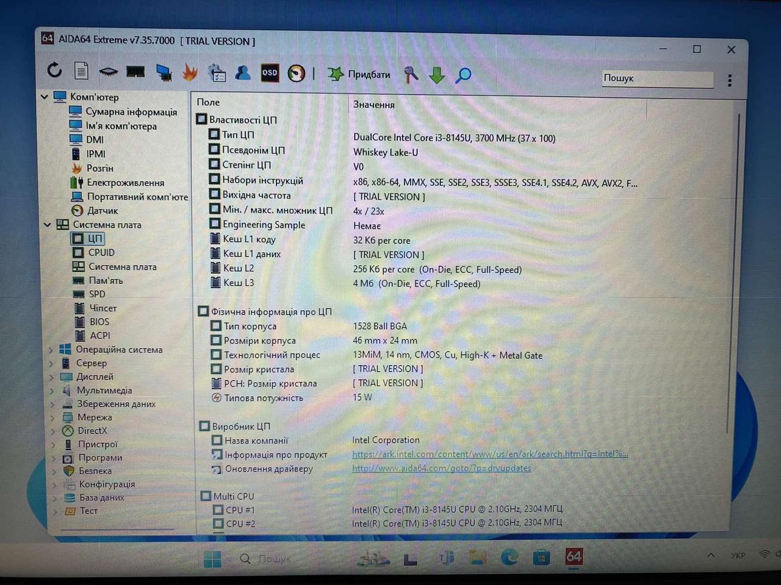The width and height of the screenshot is (781, 585).
Task: Click the Refresh toolbar icon
Action: pyautogui.click(x=54, y=70)
